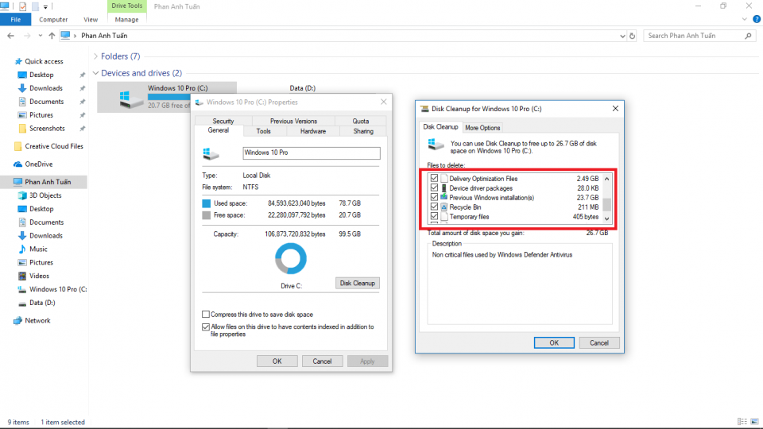The image size is (763, 429).
Task: Refresh the Phan Anh Tuấn location
Action: [x=632, y=36]
